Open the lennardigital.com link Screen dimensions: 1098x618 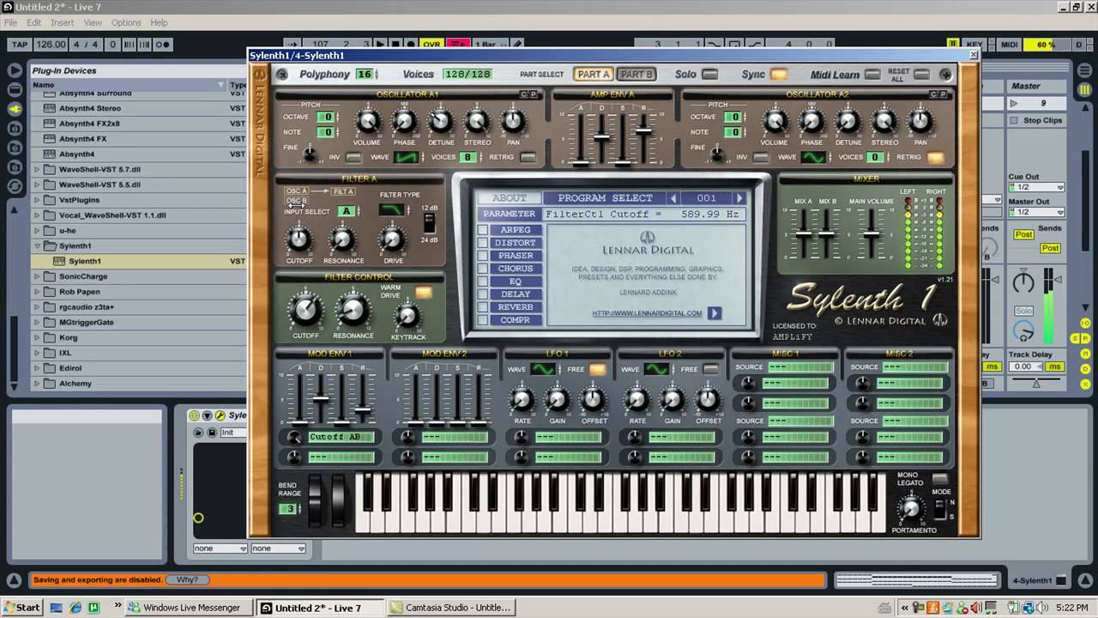647,313
